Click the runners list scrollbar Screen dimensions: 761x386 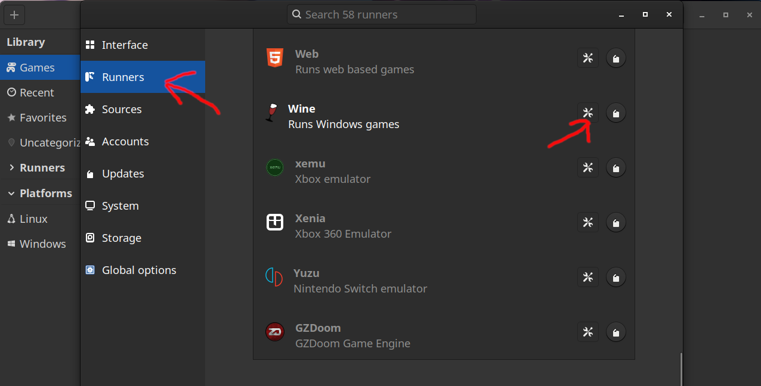(680, 369)
